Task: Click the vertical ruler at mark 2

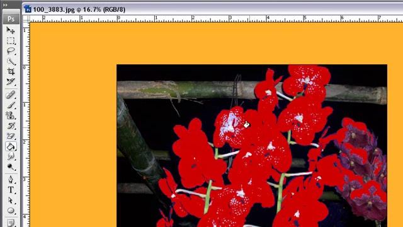Action: pos(26,142)
